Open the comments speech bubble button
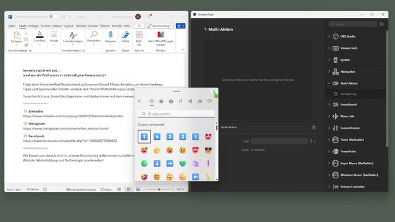This screenshot has width=395, height=222. point(139,26)
